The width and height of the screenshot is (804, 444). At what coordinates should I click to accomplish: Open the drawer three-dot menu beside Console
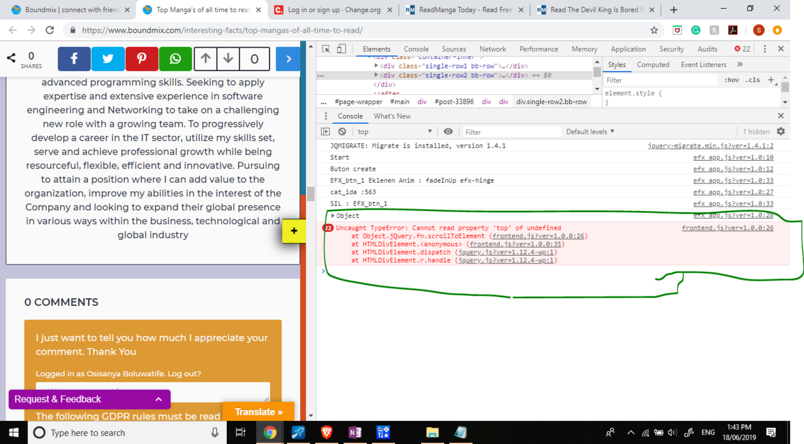pos(325,116)
